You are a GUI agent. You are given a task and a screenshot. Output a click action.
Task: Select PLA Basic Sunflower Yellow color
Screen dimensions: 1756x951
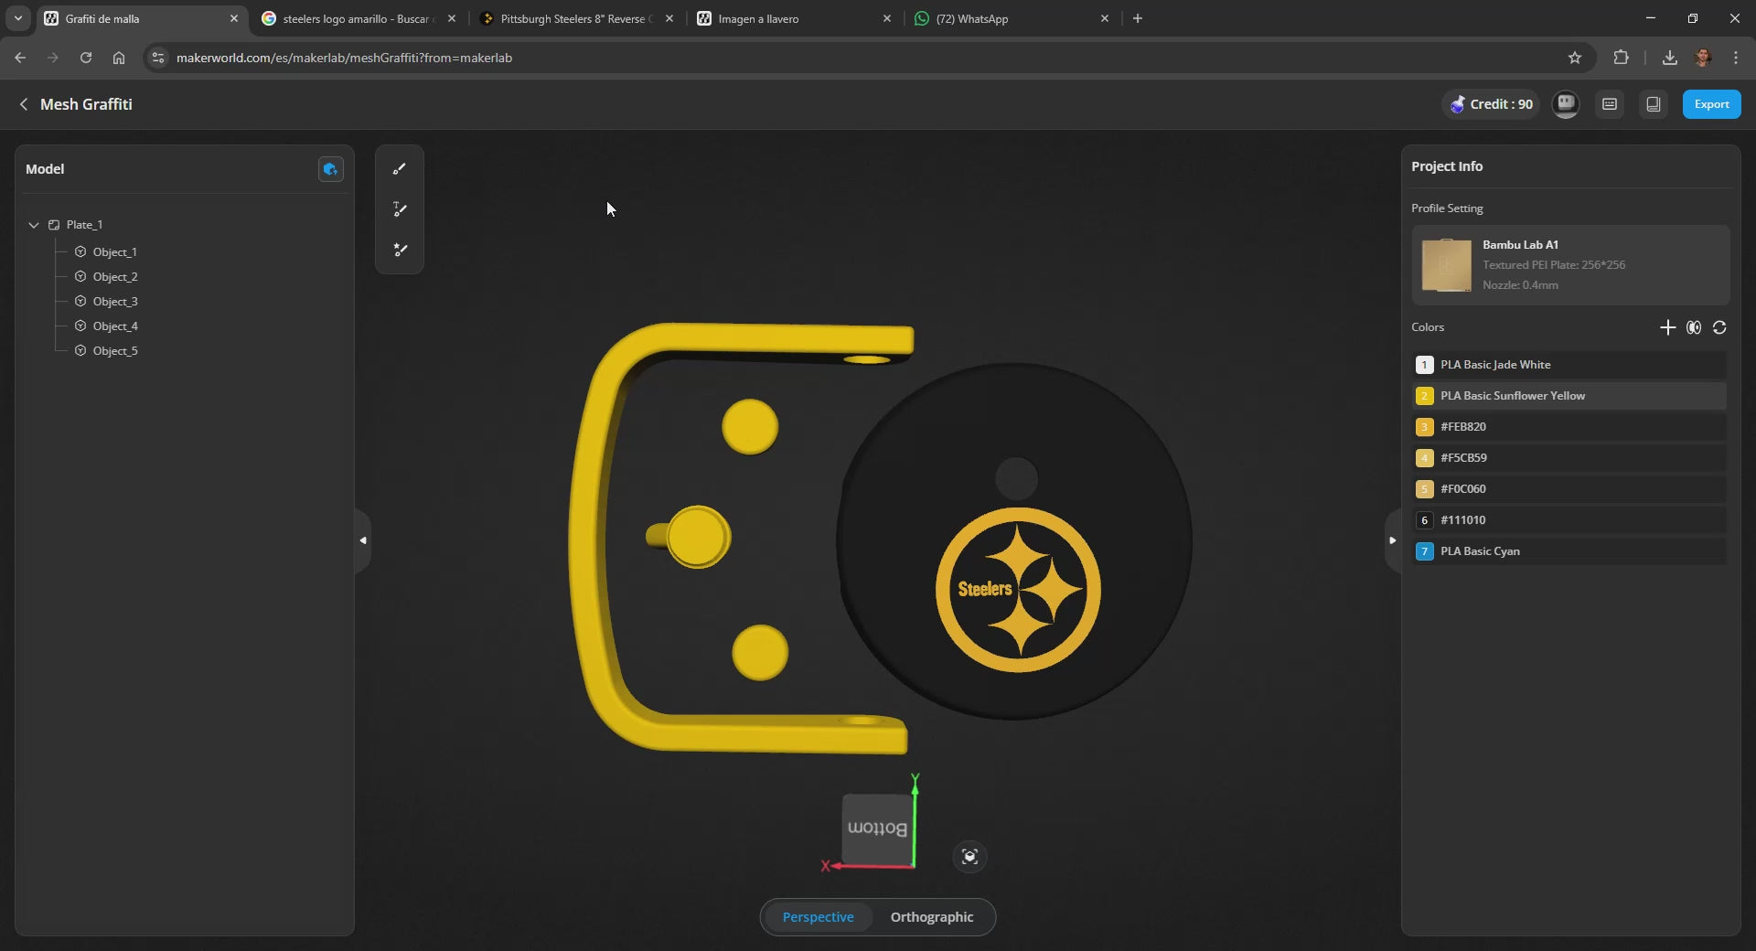[x=1569, y=396]
